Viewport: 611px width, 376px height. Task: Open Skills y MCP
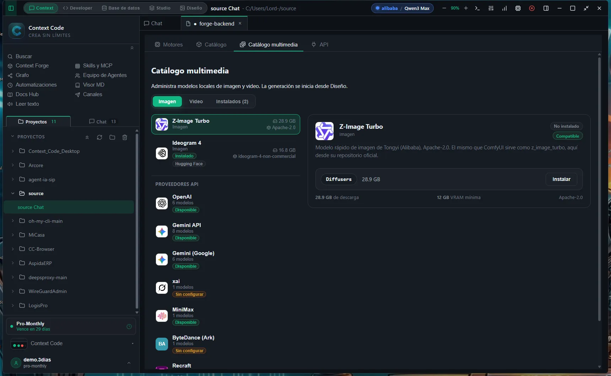[x=94, y=66]
